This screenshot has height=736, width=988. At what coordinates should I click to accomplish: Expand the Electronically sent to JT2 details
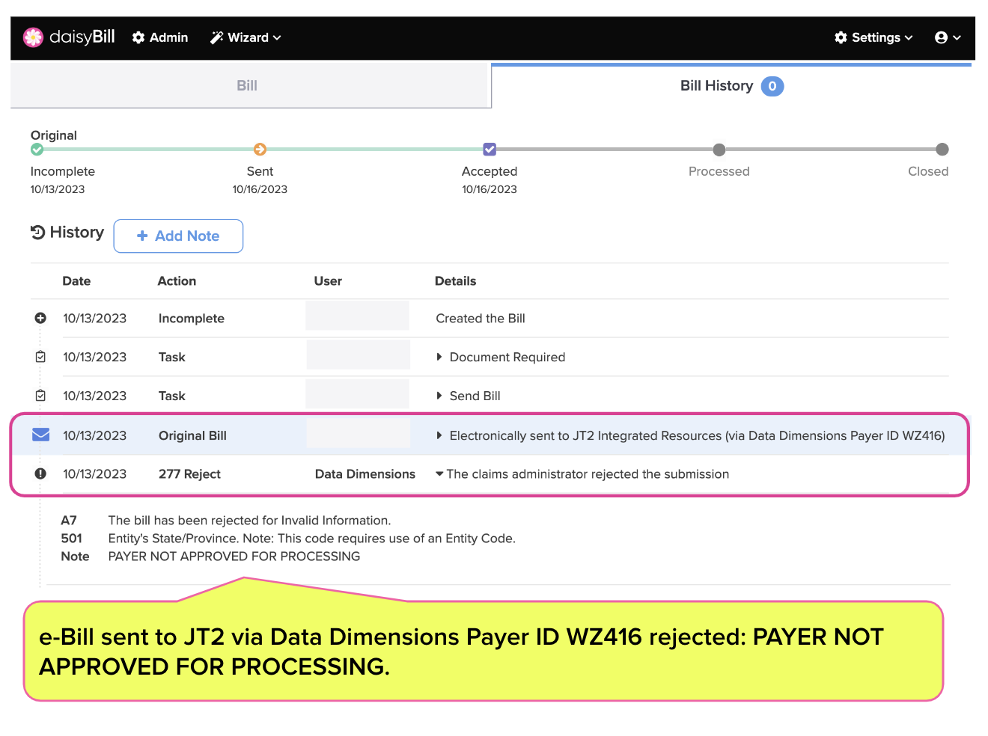coord(439,435)
